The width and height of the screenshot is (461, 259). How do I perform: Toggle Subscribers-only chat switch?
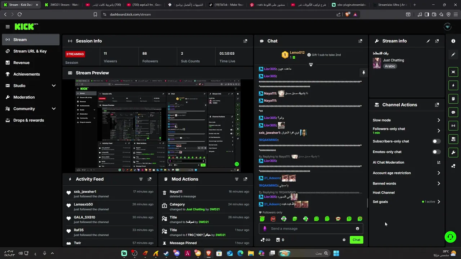tap(437, 141)
